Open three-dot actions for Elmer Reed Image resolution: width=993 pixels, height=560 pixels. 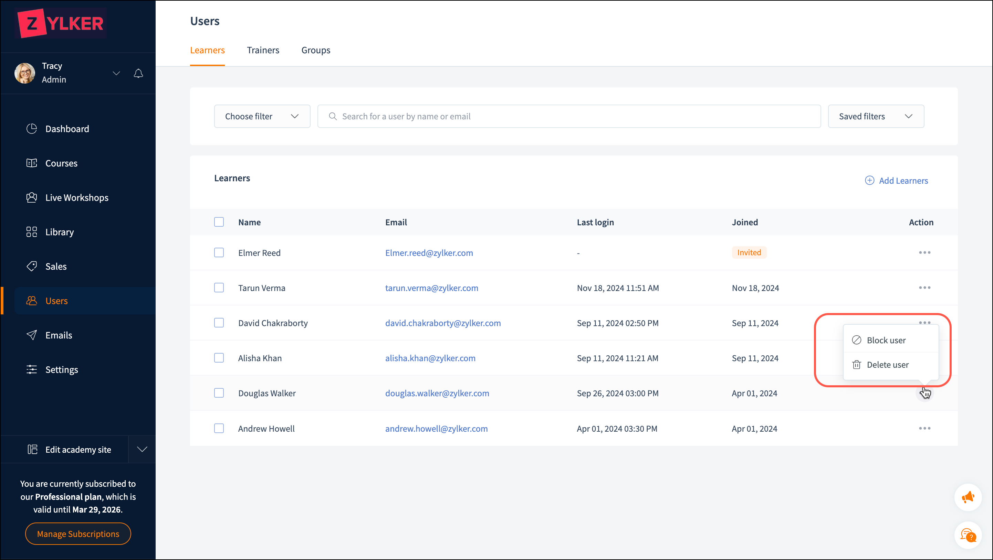(x=924, y=253)
